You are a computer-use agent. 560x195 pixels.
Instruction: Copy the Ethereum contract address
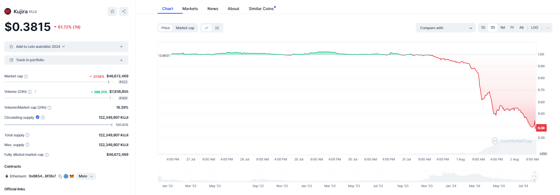point(60,176)
